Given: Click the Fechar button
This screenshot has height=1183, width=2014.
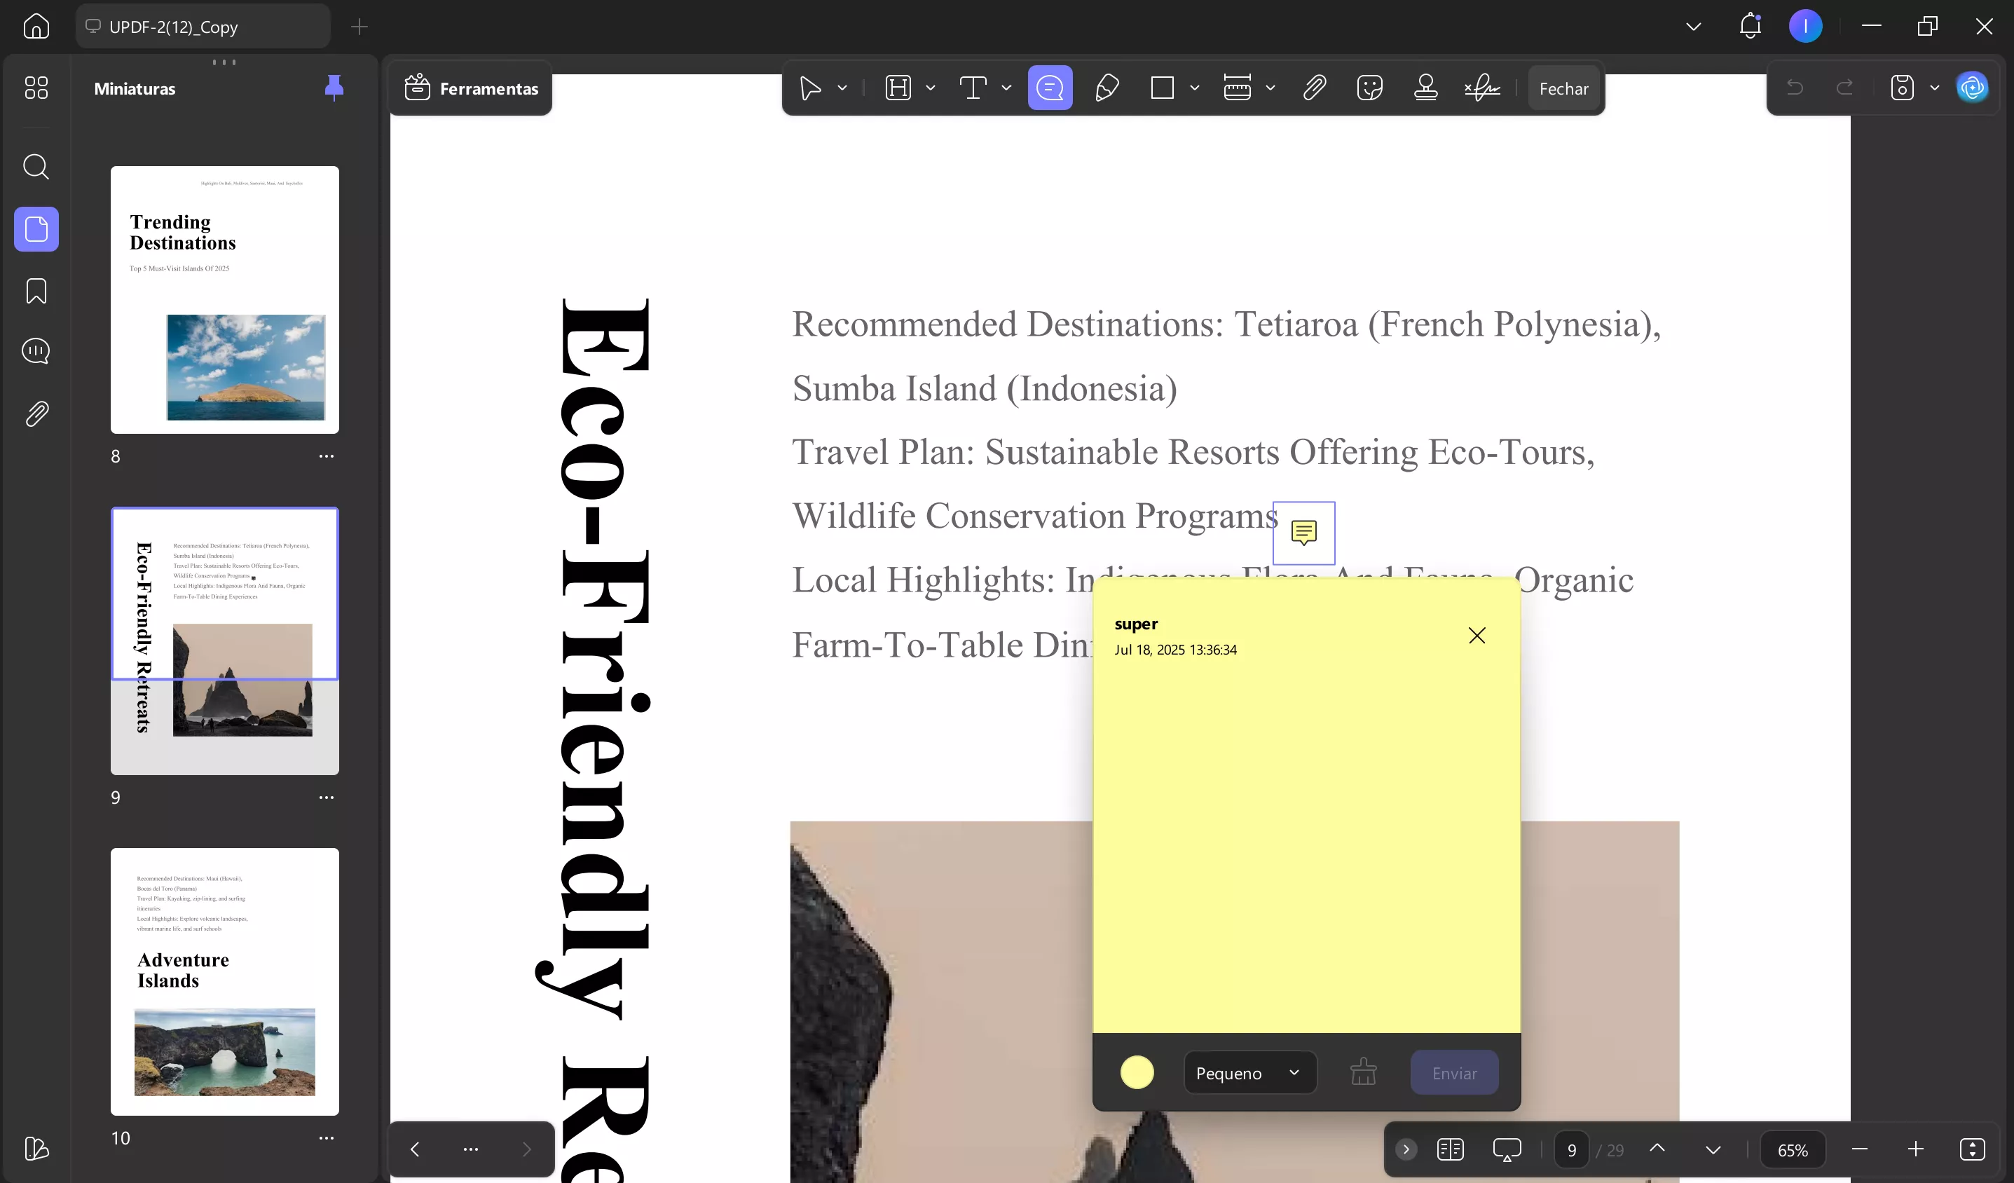Looking at the screenshot, I should 1563,89.
